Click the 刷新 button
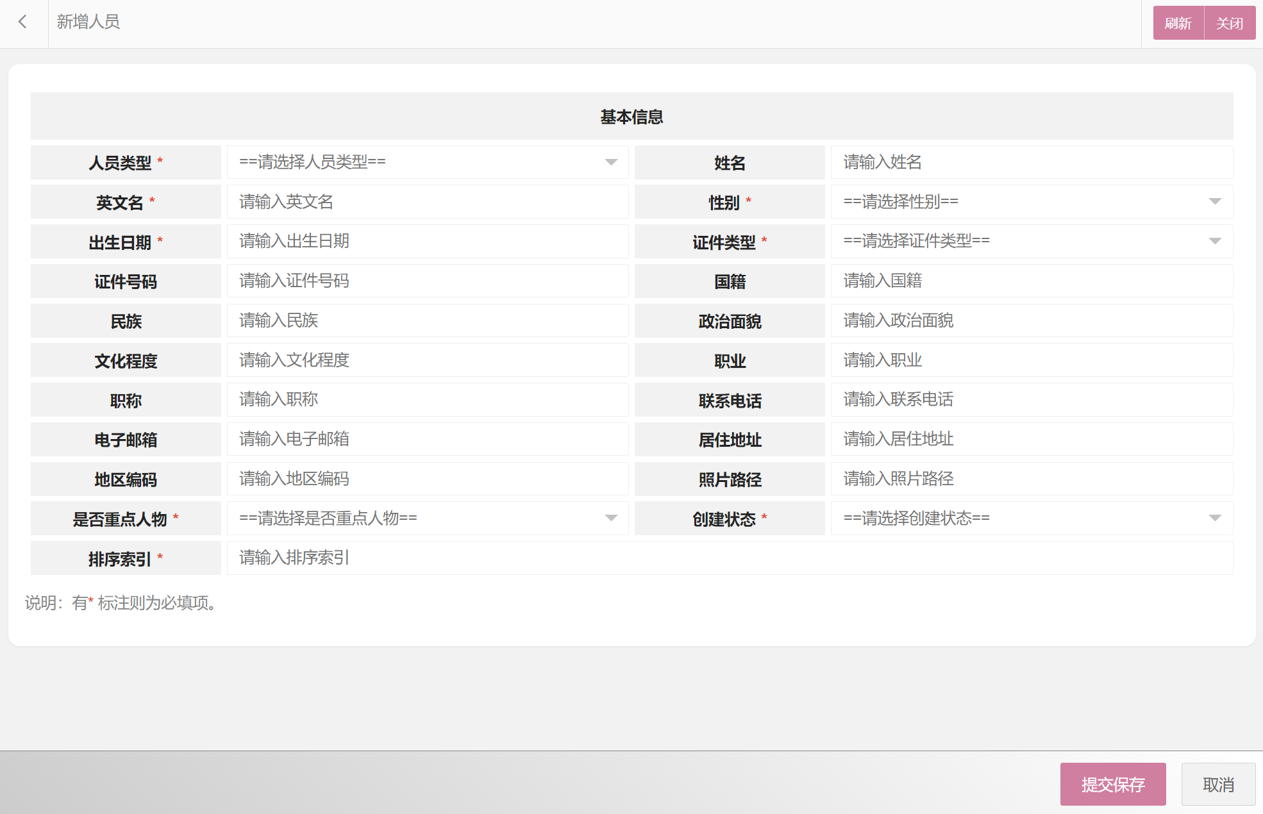This screenshot has height=814, width=1263. [1178, 24]
